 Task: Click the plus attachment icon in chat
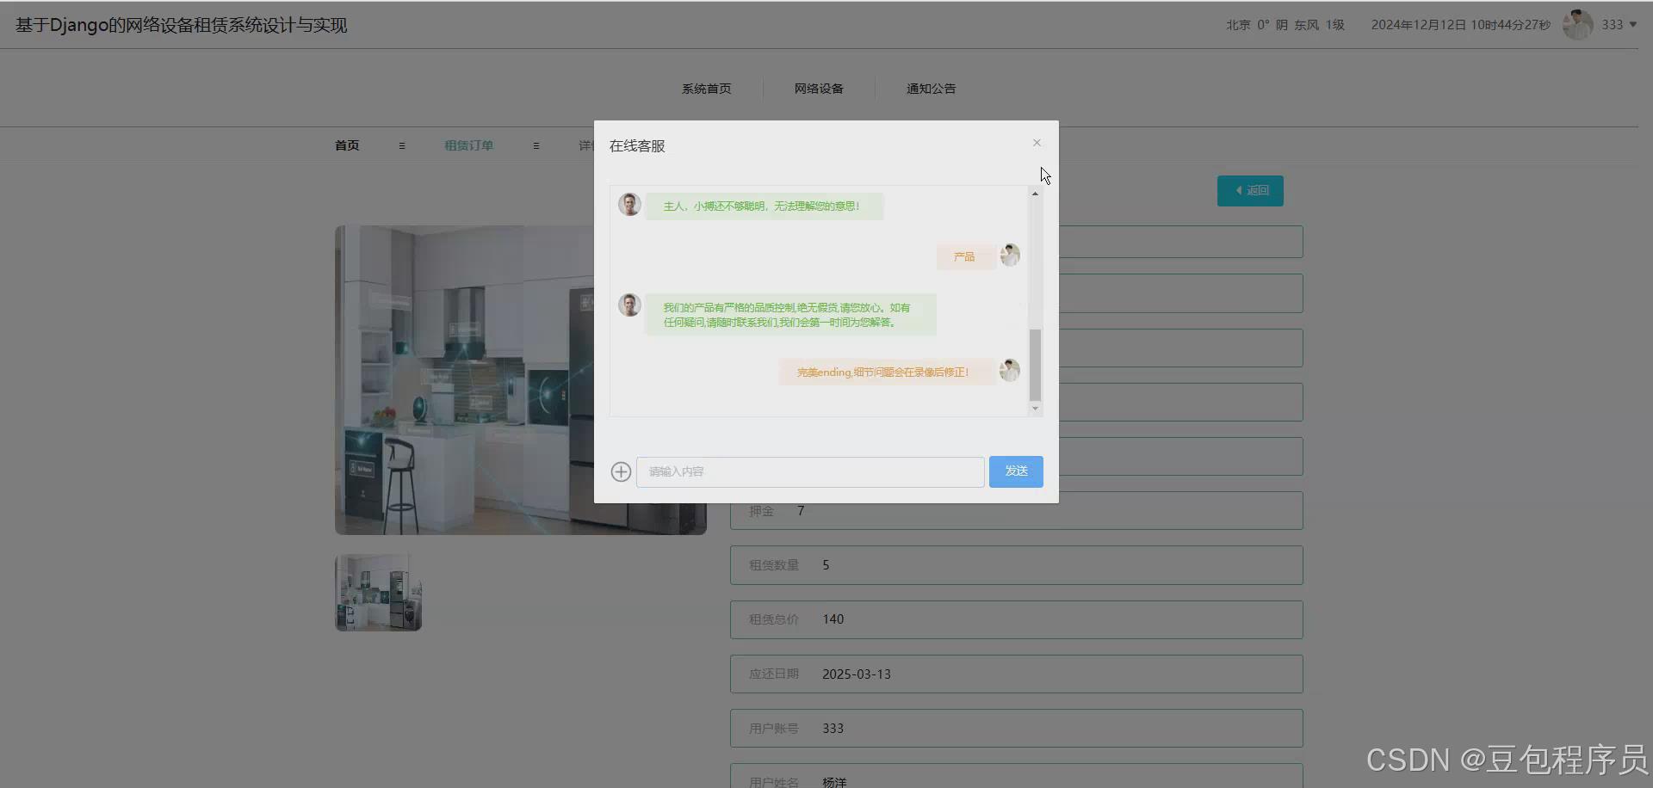(x=621, y=471)
